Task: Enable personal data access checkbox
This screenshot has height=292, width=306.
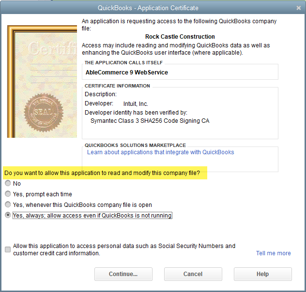Action: 8,249
